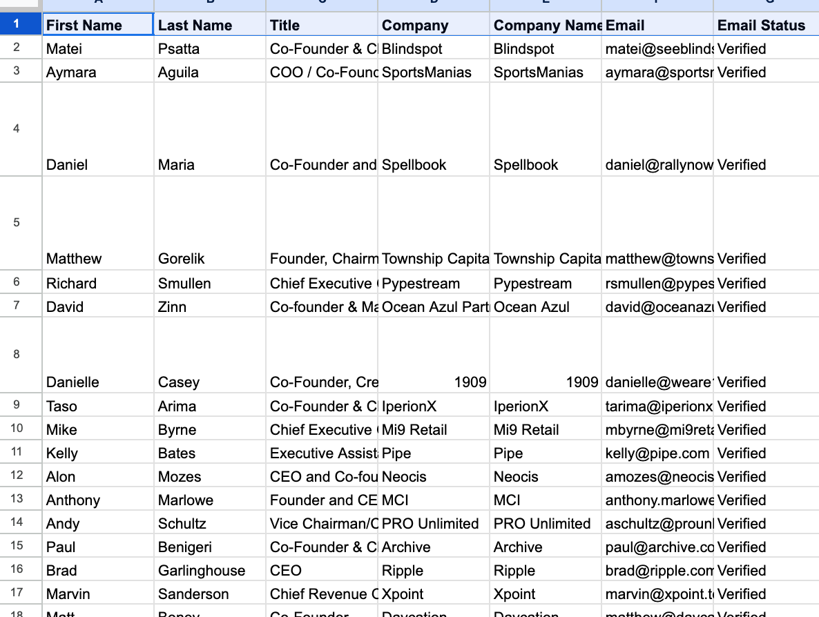
Task: Click last name cell 'Maria'
Action: click(210, 130)
